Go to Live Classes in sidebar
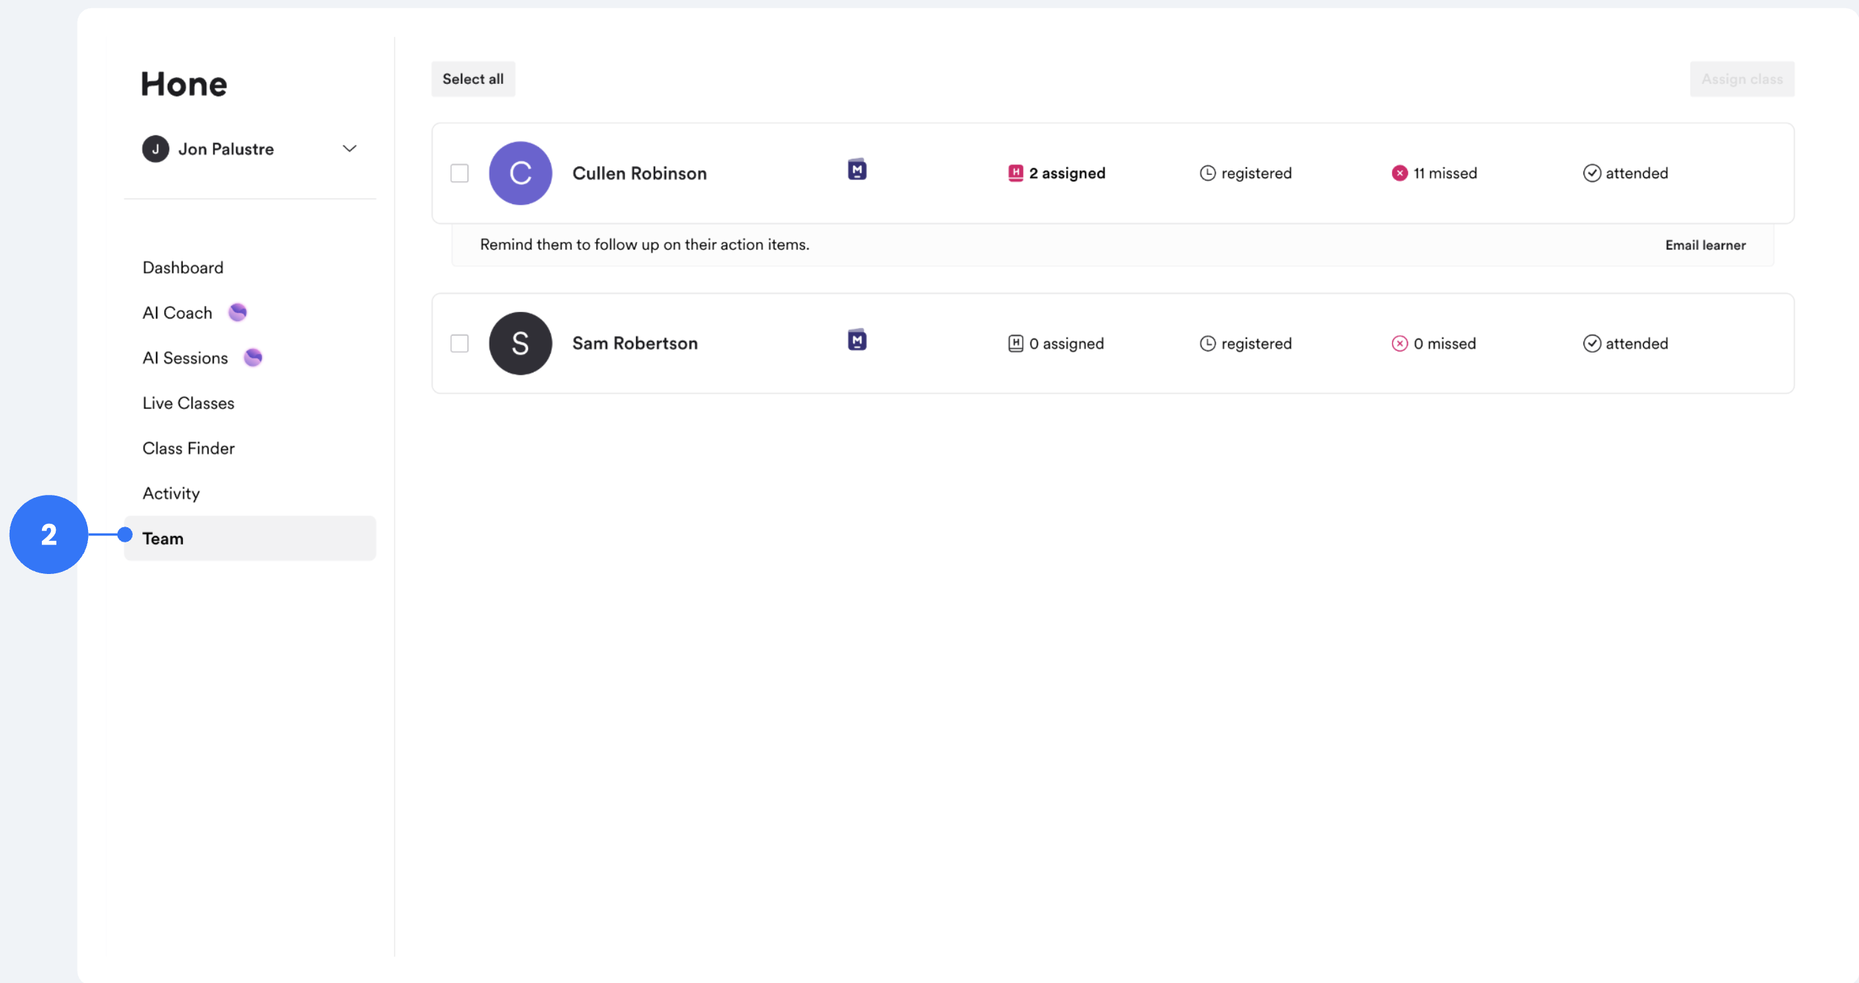This screenshot has height=983, width=1859. [x=188, y=404]
